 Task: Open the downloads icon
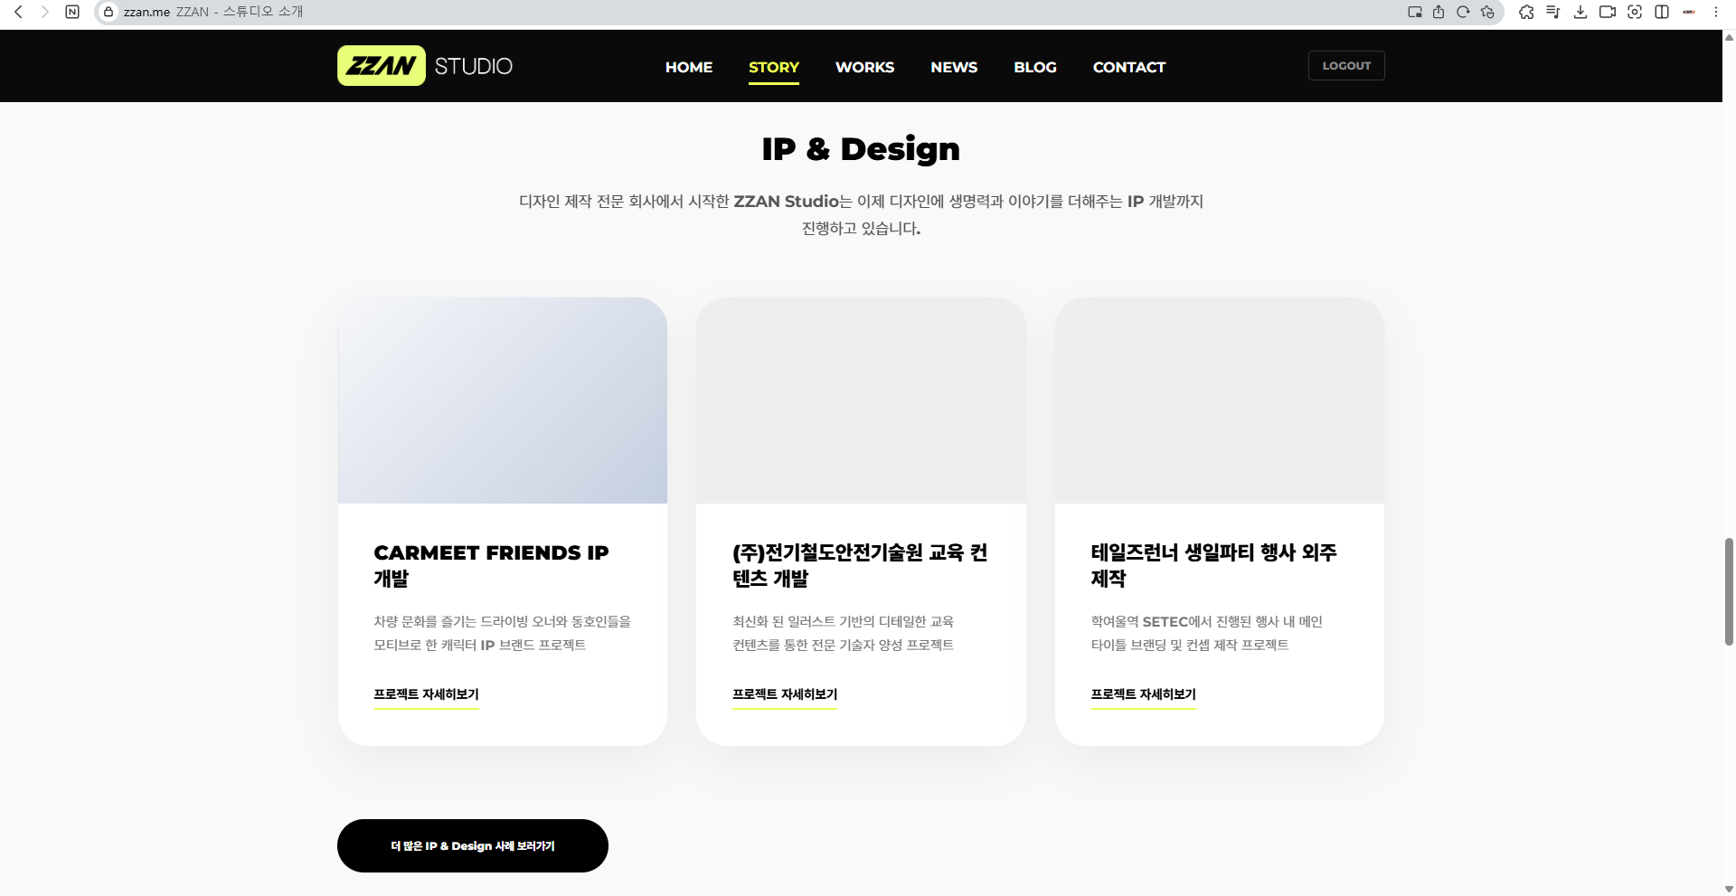coord(1580,12)
